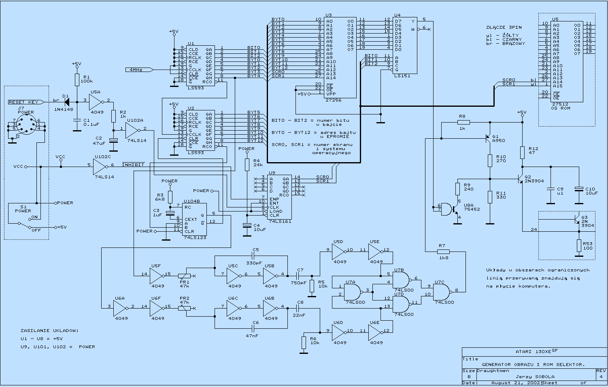608x387 pixels.
Task: Click the PR1 47k potentiometer
Action: [185, 275]
